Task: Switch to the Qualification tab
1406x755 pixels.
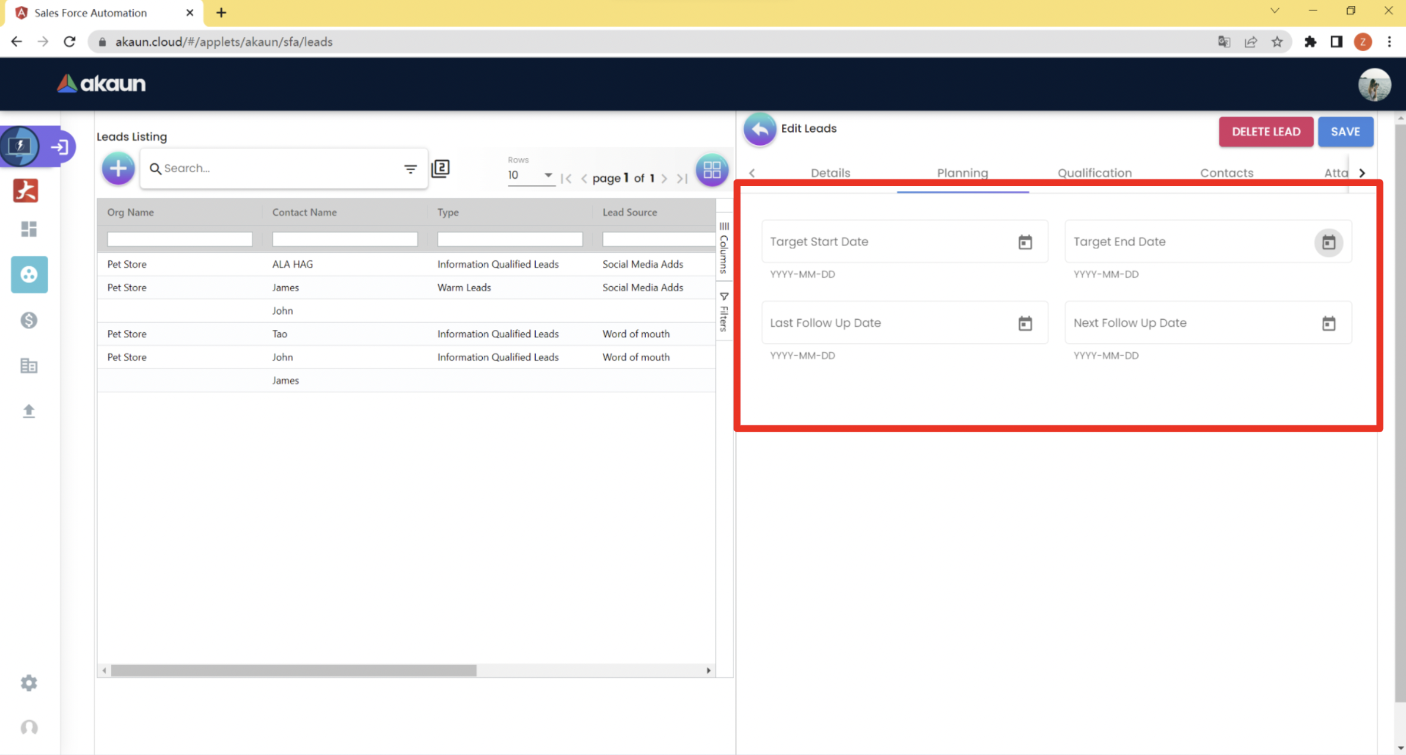Action: (x=1094, y=173)
